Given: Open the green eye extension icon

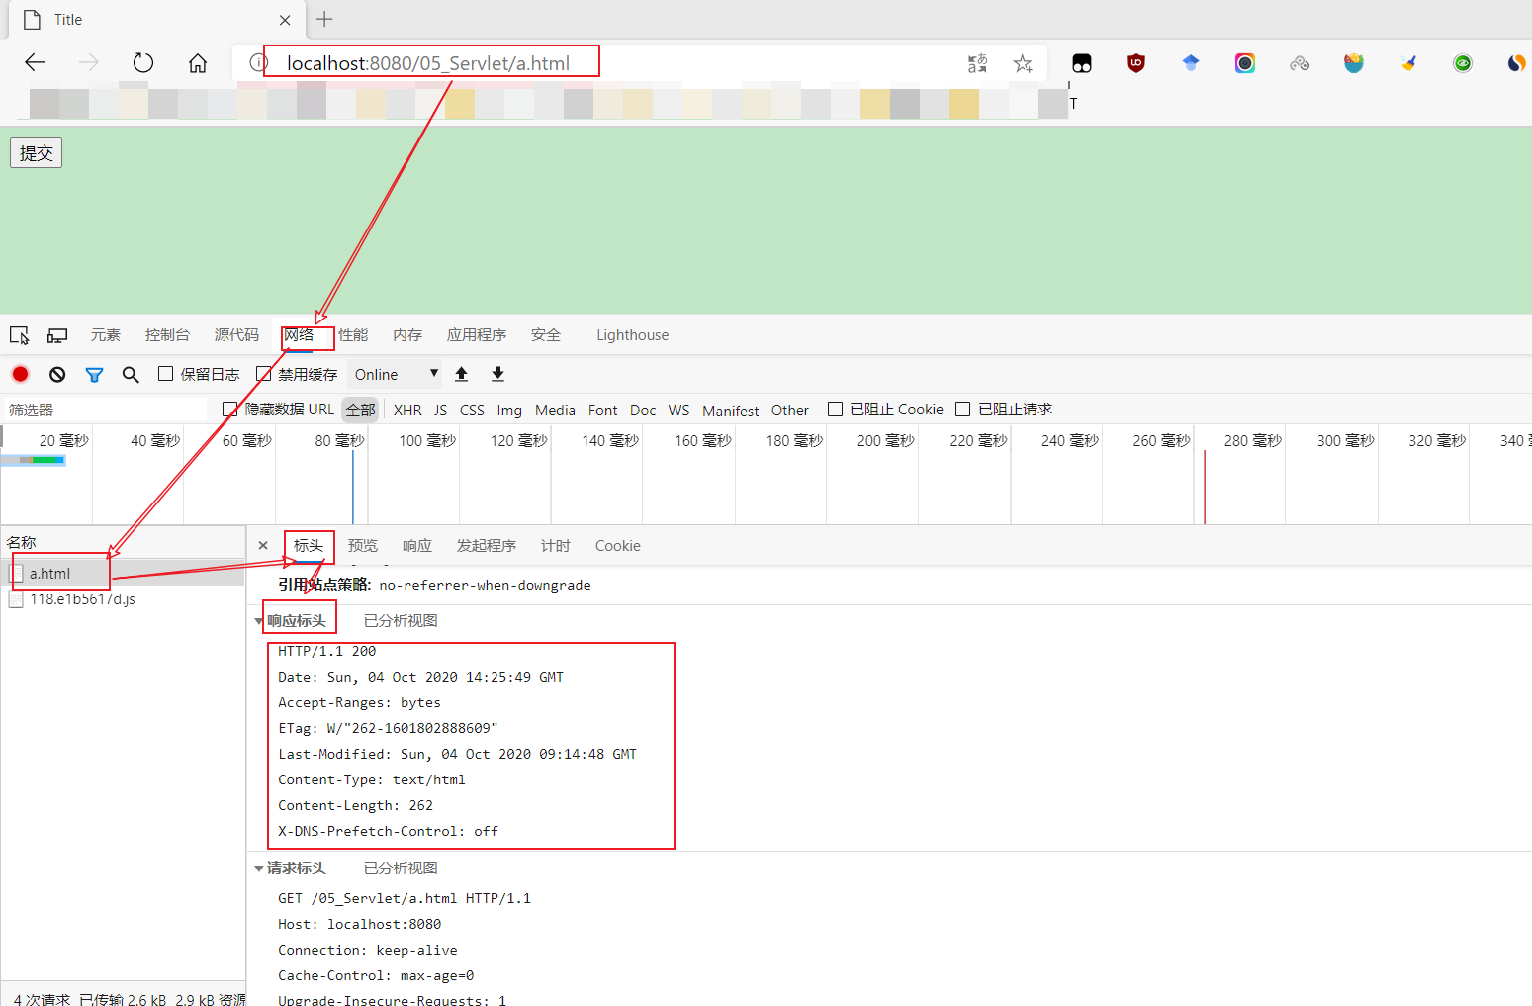Looking at the screenshot, I should (1463, 63).
